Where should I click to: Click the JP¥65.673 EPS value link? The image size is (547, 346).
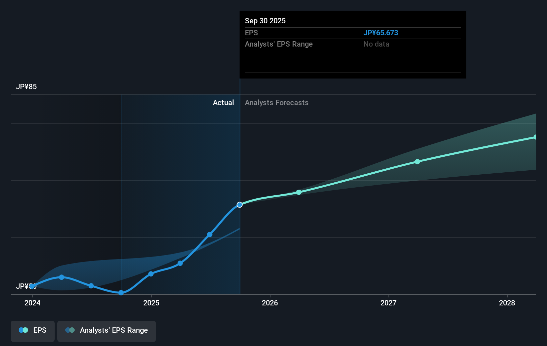point(381,33)
